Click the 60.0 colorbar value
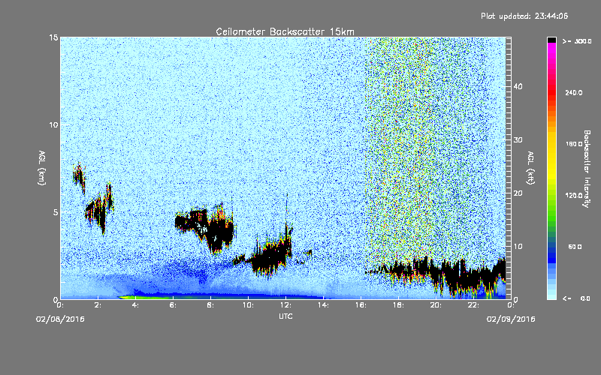 pos(575,247)
